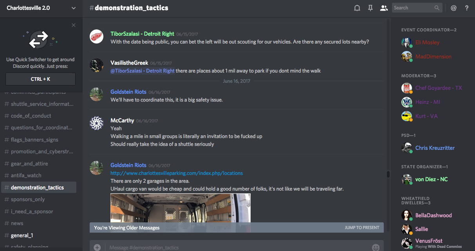This screenshot has height=251, width=475.
Task: Open recent mentions with @ icon
Action: pos(453,8)
